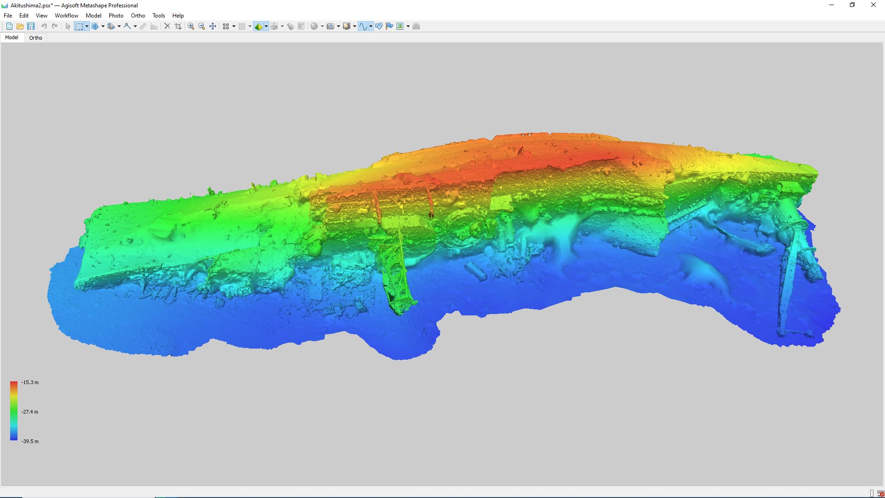
Task: Click the Show Markers flag icon
Action: tap(389, 26)
